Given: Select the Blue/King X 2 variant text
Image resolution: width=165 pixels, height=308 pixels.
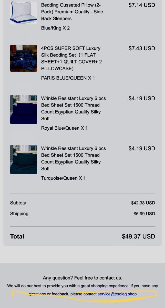Looking at the screenshot, I should 55,28.
